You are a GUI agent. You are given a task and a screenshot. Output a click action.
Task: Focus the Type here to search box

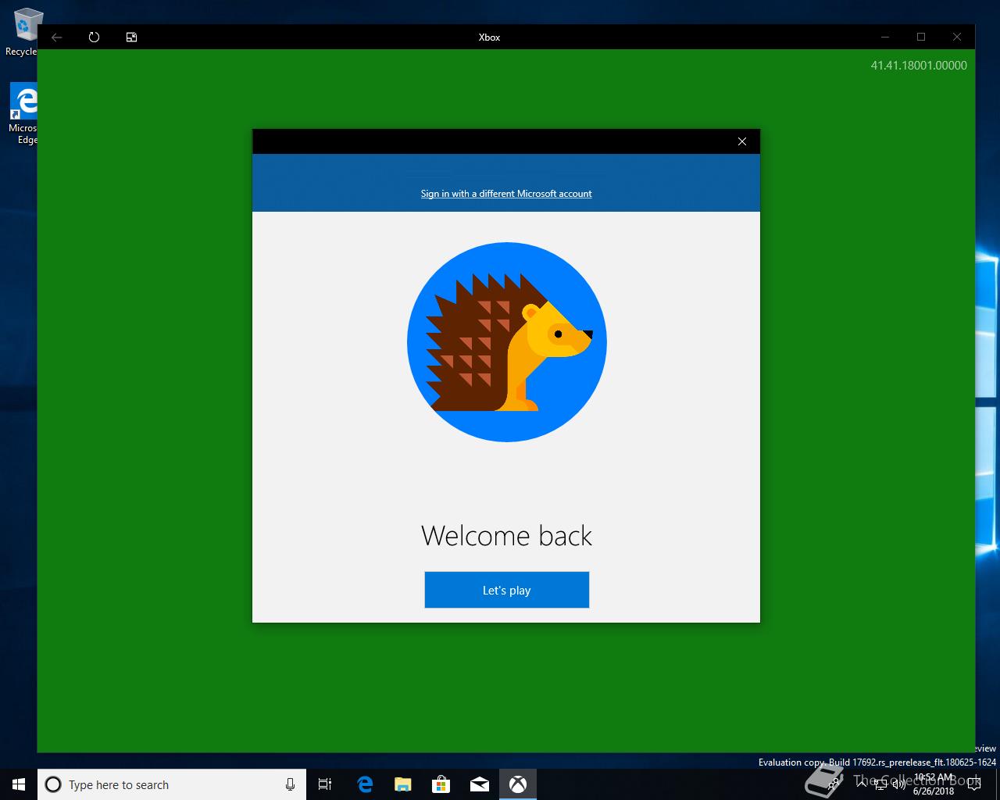[172, 784]
